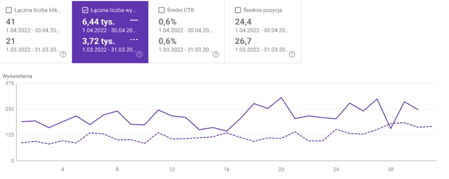
Task: Click solid line peak at day 20
Action: pyautogui.click(x=282, y=98)
